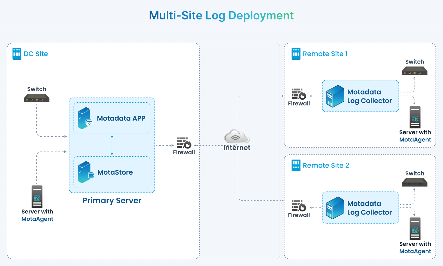This screenshot has width=443, height=266.
Task: Click the Firewall label in DC Site
Action: [x=184, y=152]
